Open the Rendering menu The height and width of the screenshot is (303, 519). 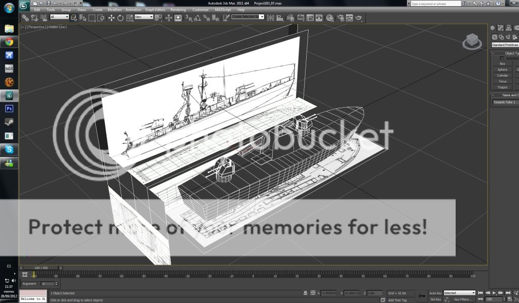(x=178, y=10)
